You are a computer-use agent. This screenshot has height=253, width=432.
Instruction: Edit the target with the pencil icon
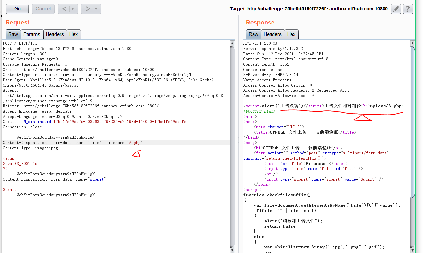click(396, 9)
